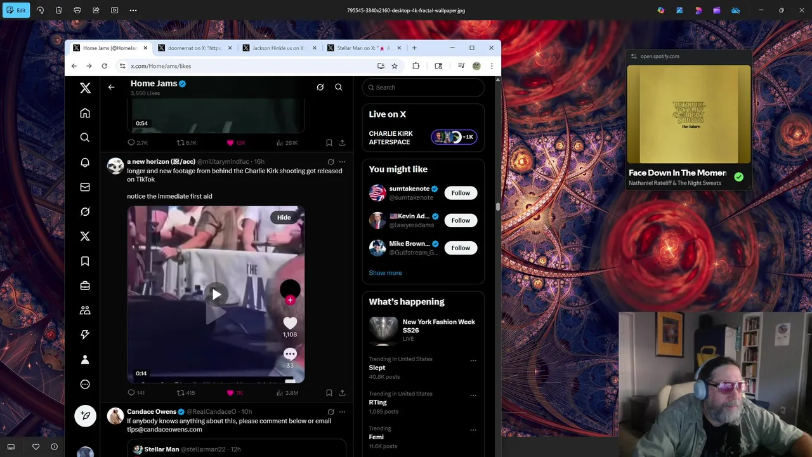The image size is (812, 457).
Task: Switch to Jackson Hinkle on X tab
Action: [x=278, y=48]
